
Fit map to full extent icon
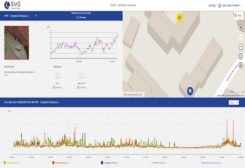[x=241, y=56]
